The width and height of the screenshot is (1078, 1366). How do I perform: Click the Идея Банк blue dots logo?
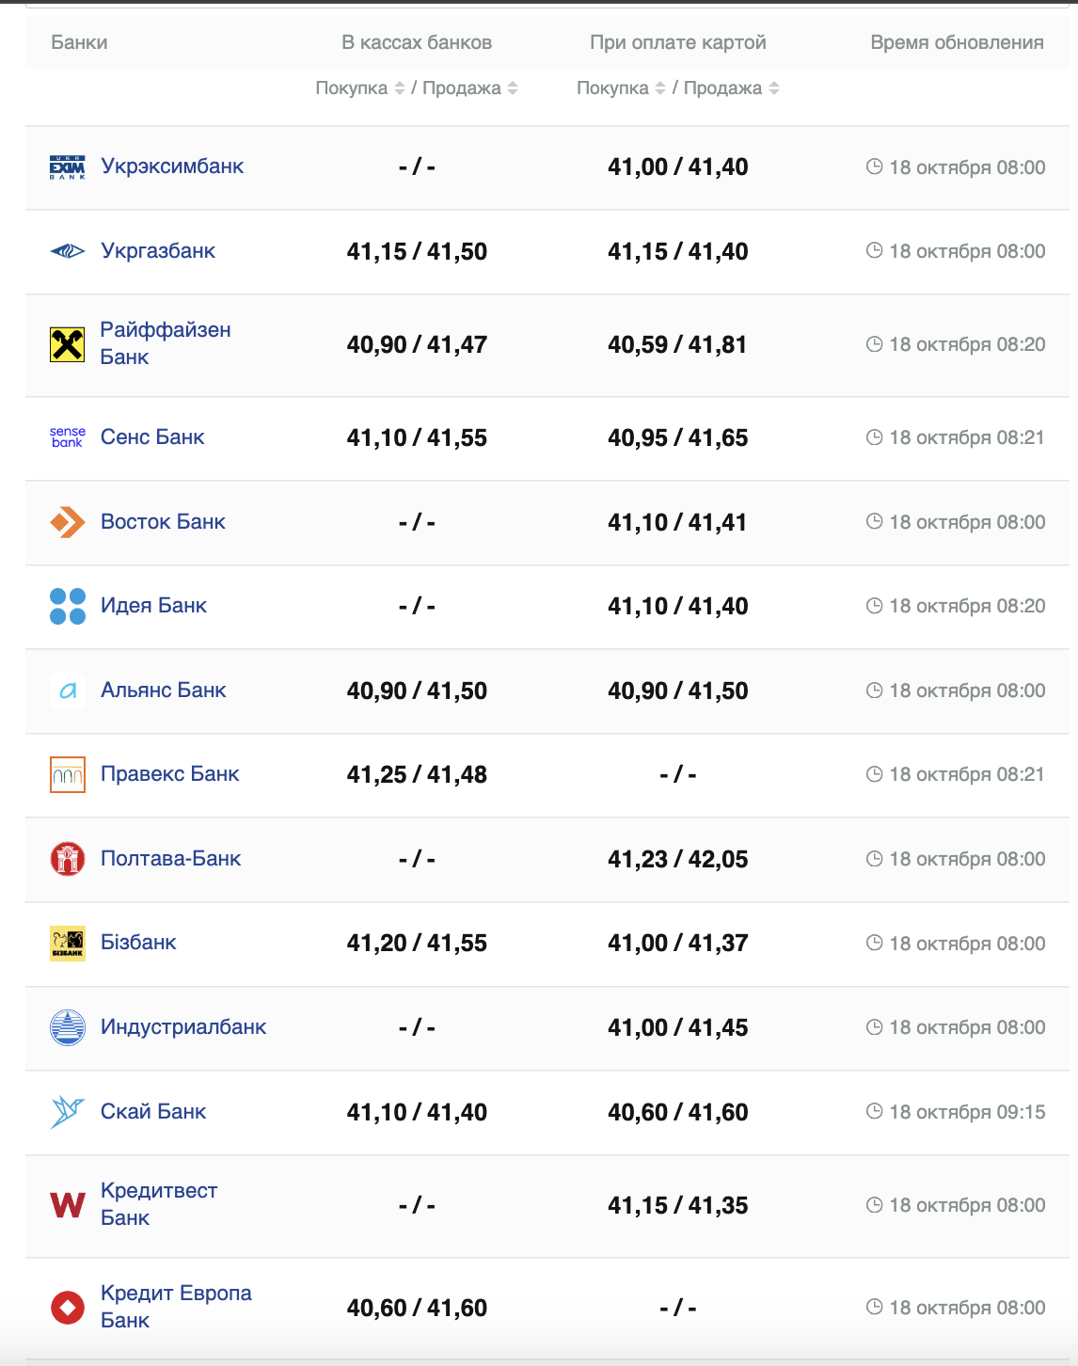(67, 606)
